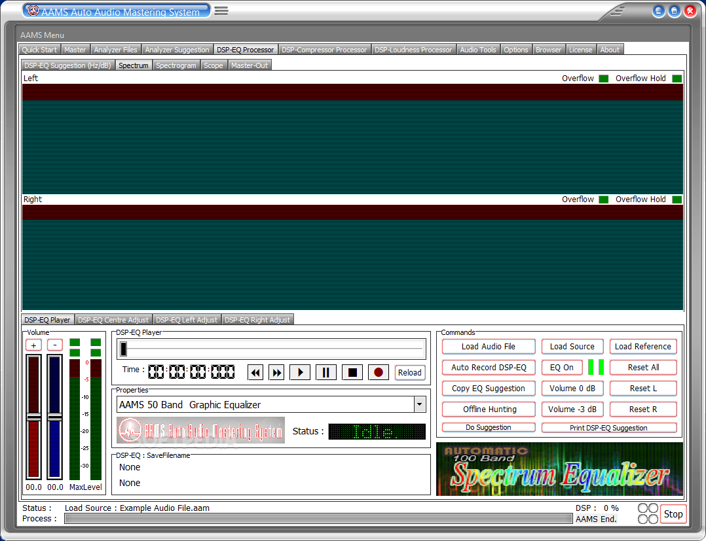Open the hamburger menu in title bar
Screen dimensions: 706x541
221,10
